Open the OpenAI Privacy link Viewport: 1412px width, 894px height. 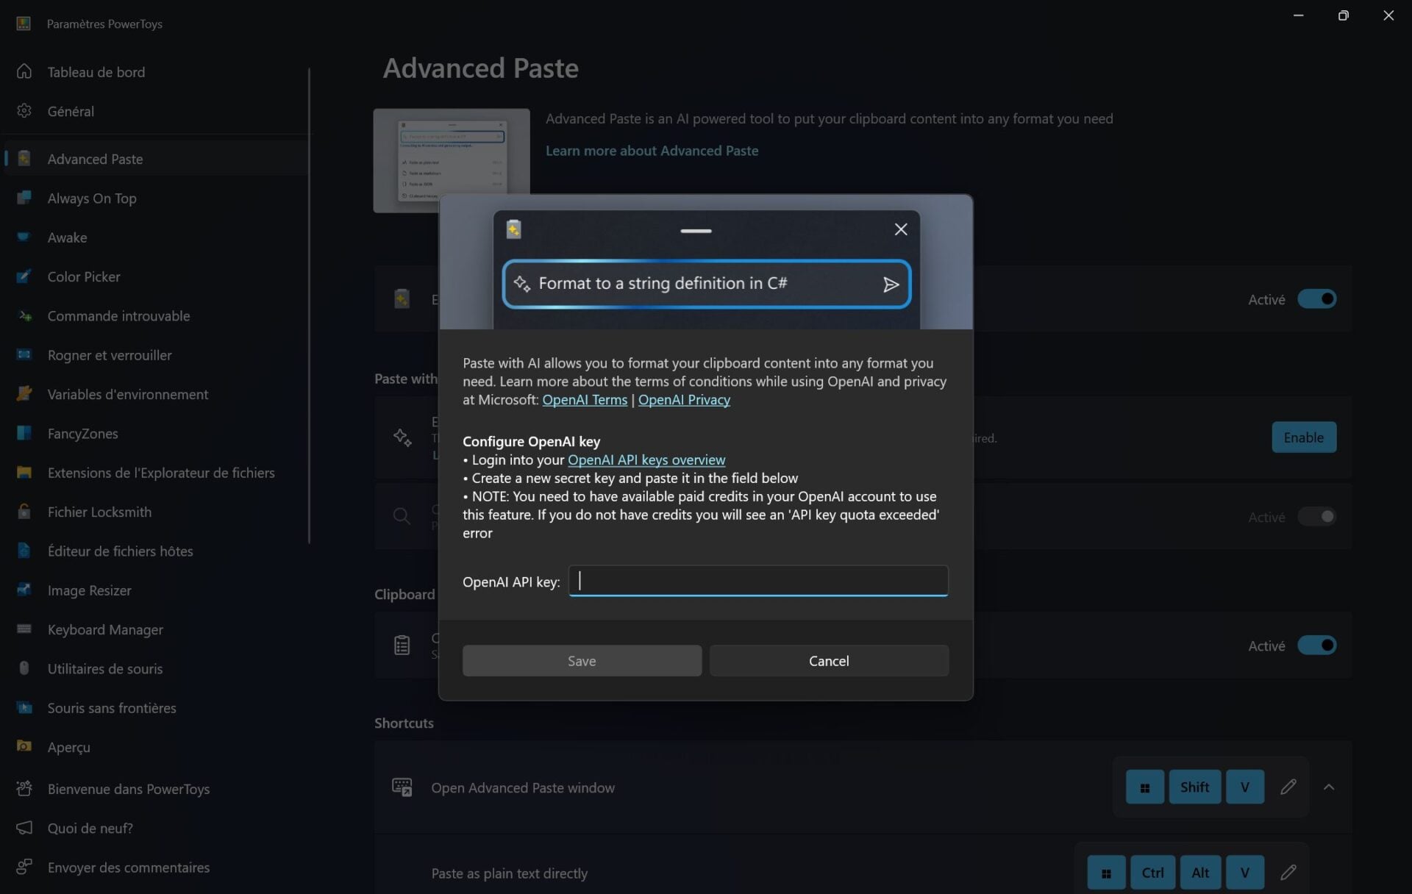pyautogui.click(x=684, y=400)
